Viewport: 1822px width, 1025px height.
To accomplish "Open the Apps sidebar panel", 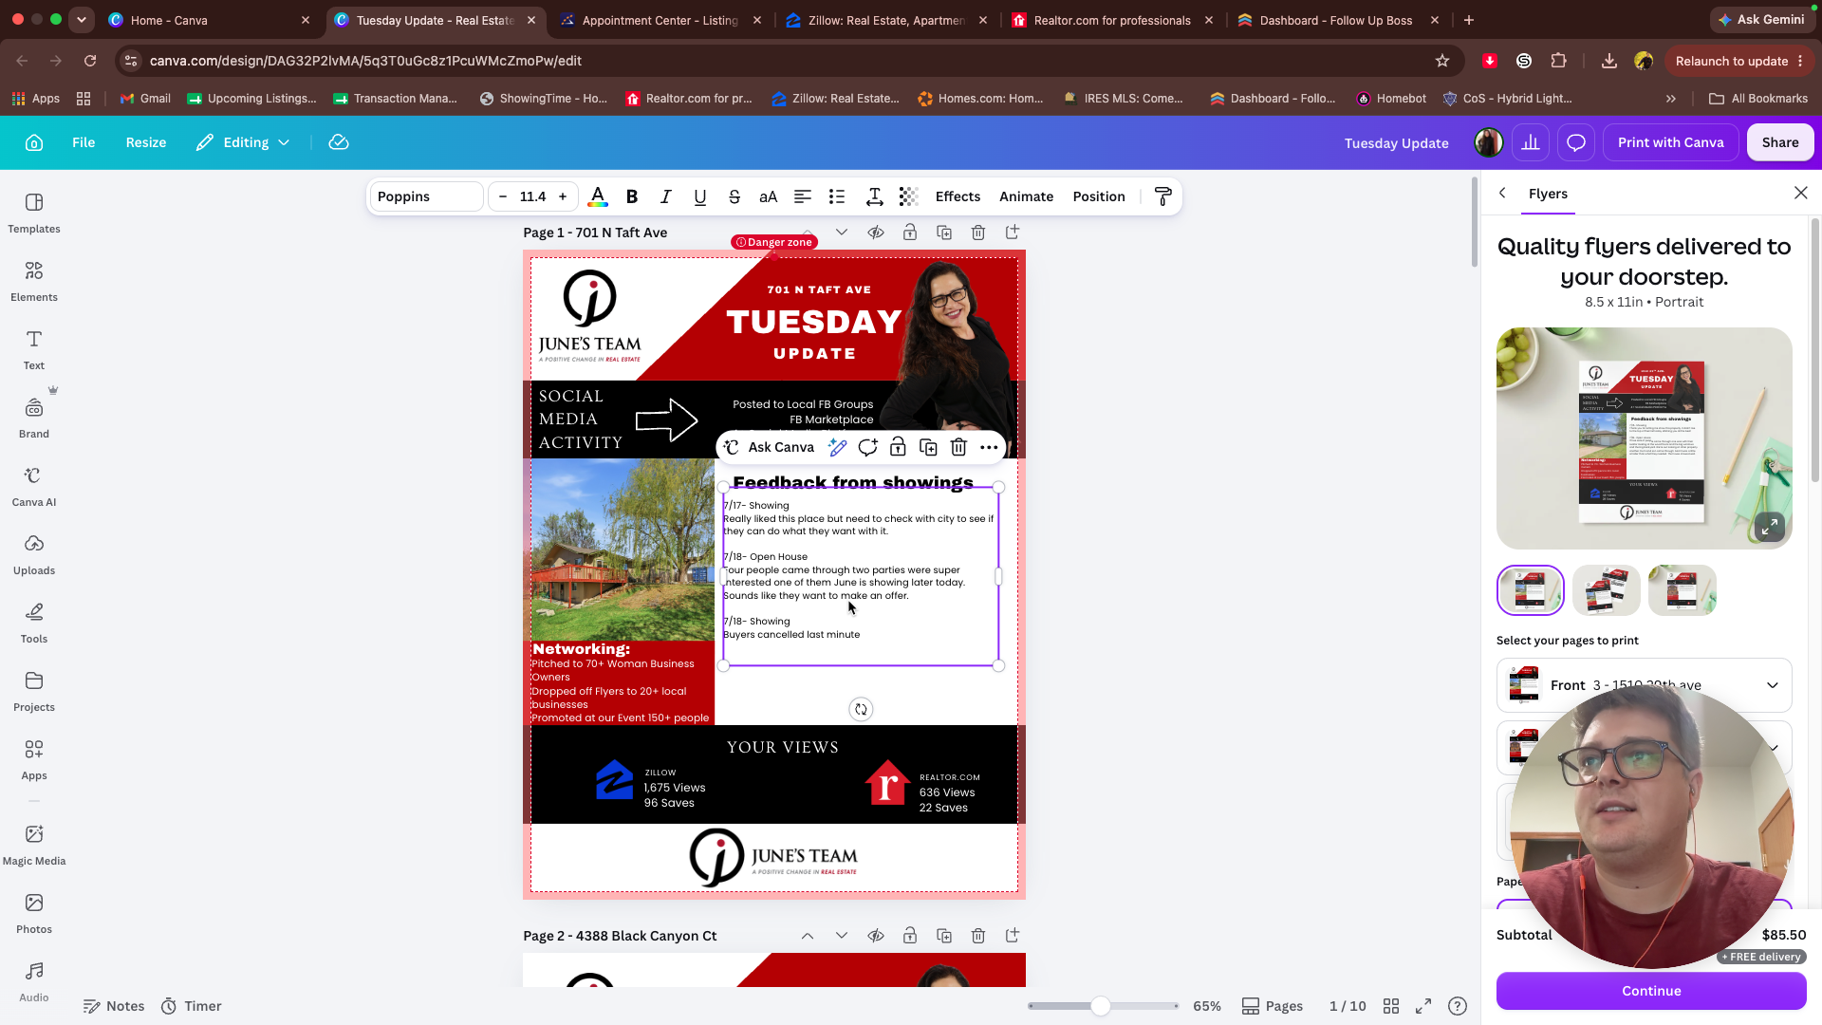I will [x=34, y=759].
